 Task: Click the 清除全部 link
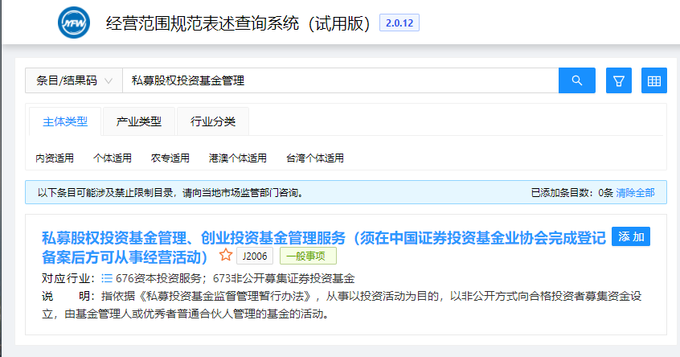tap(635, 193)
